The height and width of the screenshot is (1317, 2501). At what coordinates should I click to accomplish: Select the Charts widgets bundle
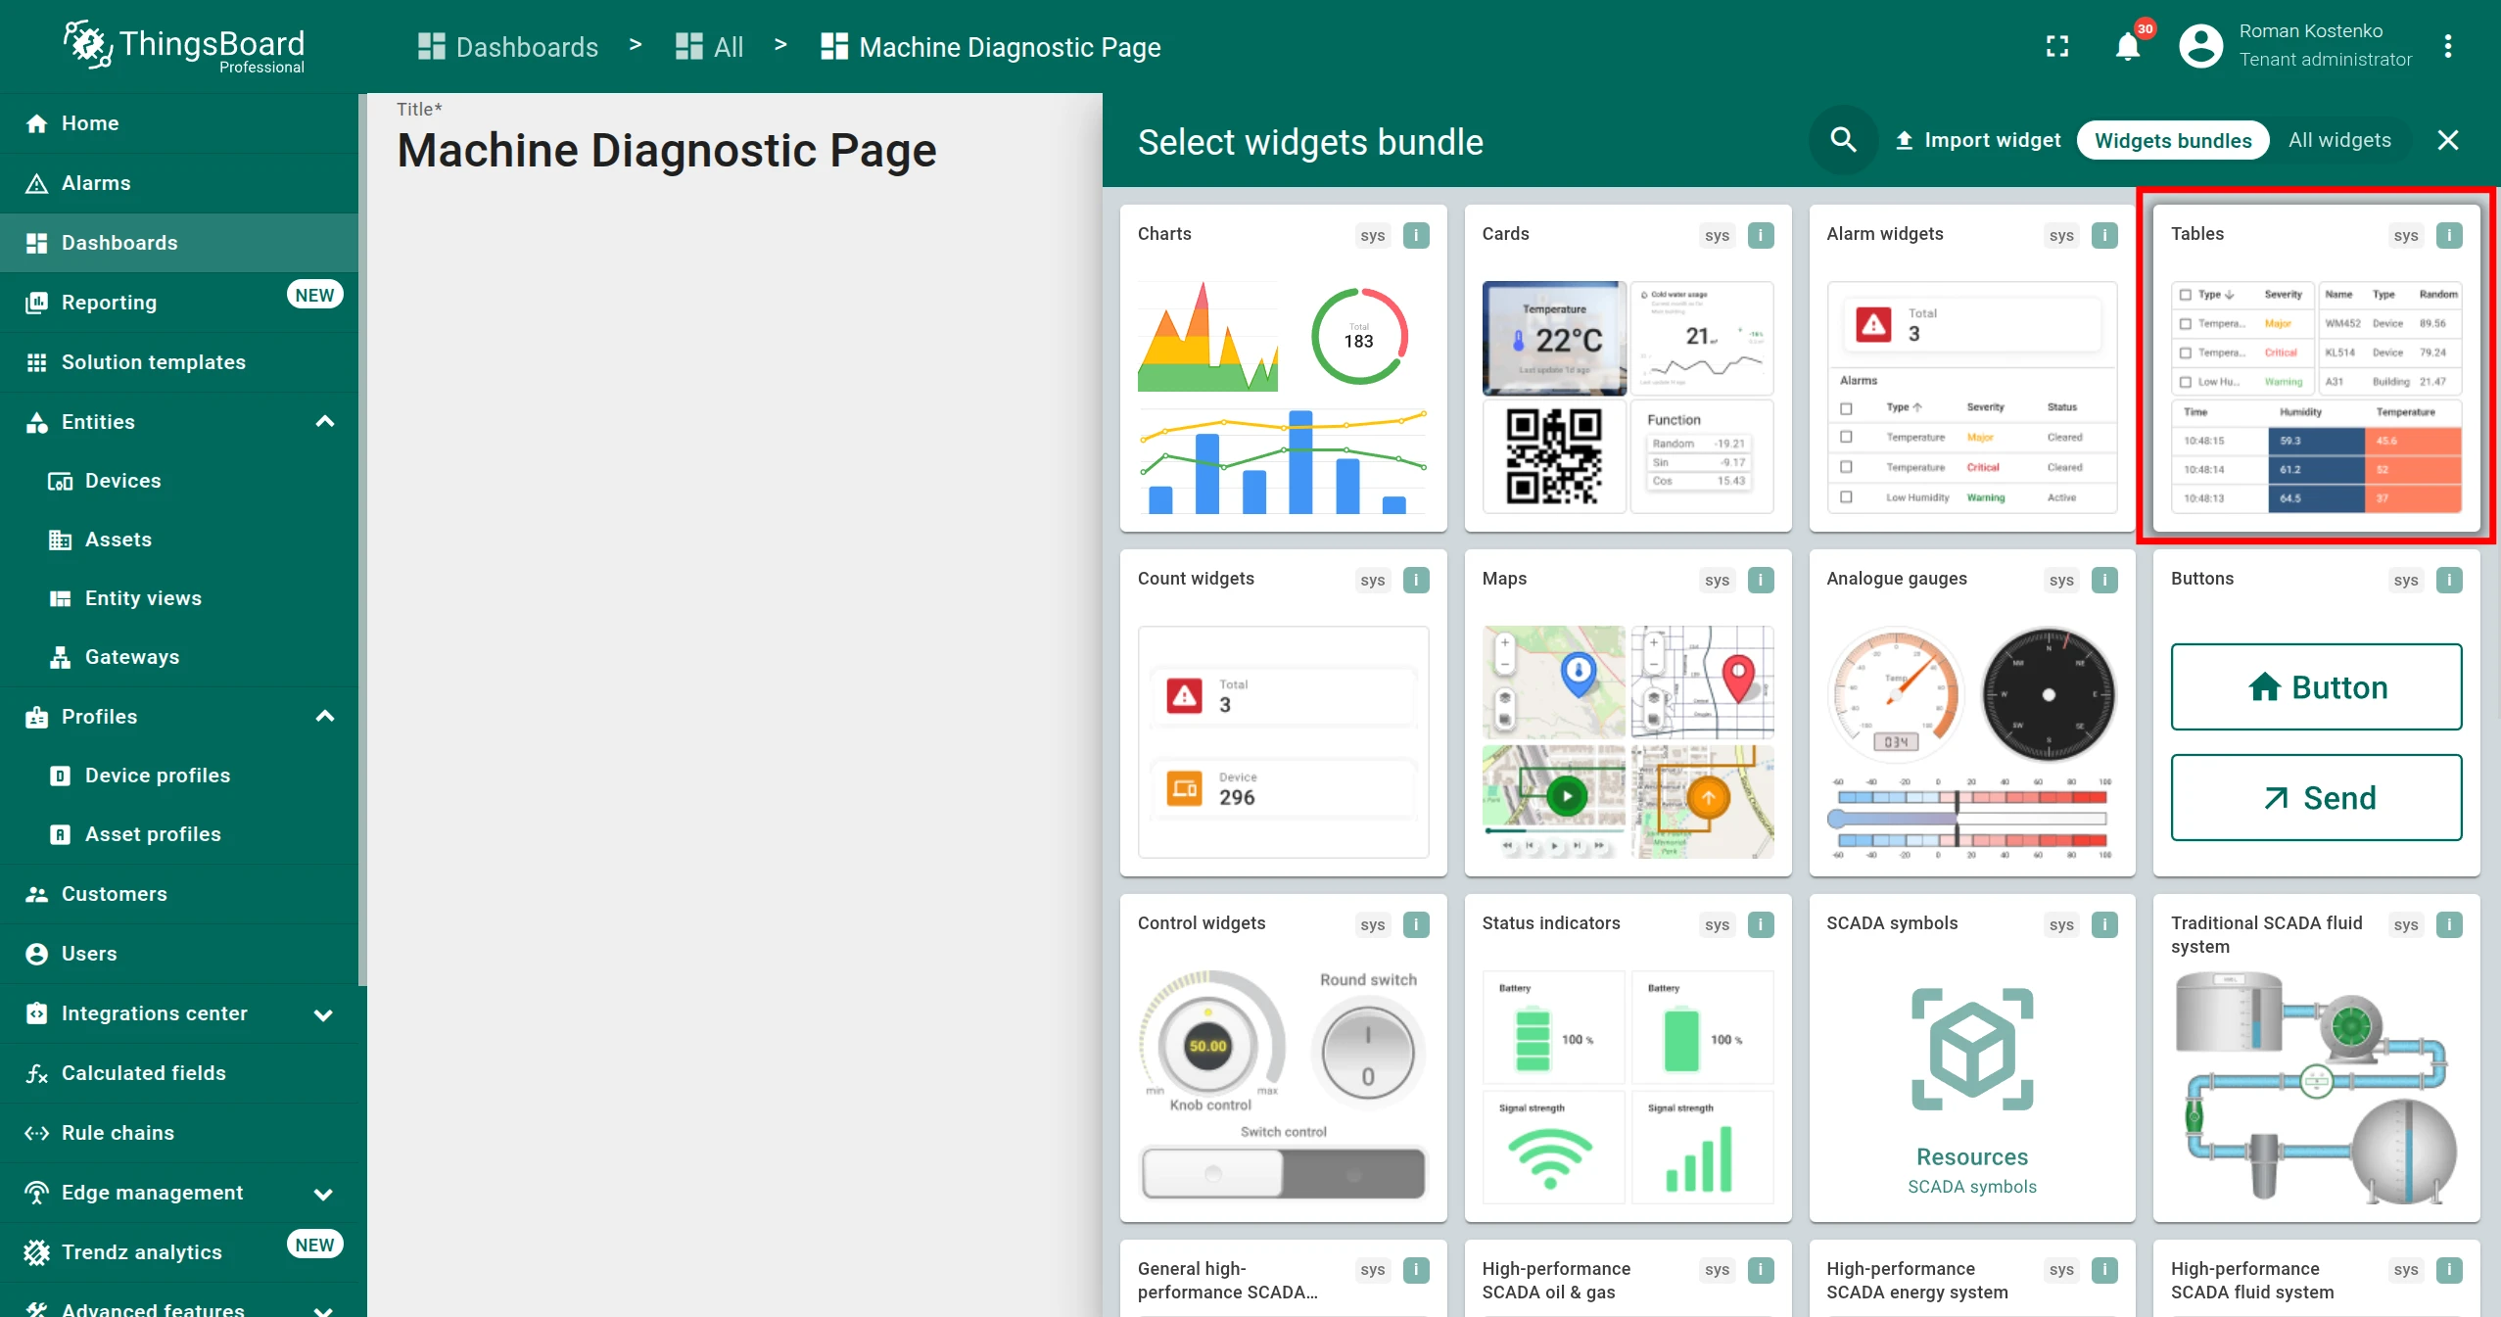(x=1283, y=368)
